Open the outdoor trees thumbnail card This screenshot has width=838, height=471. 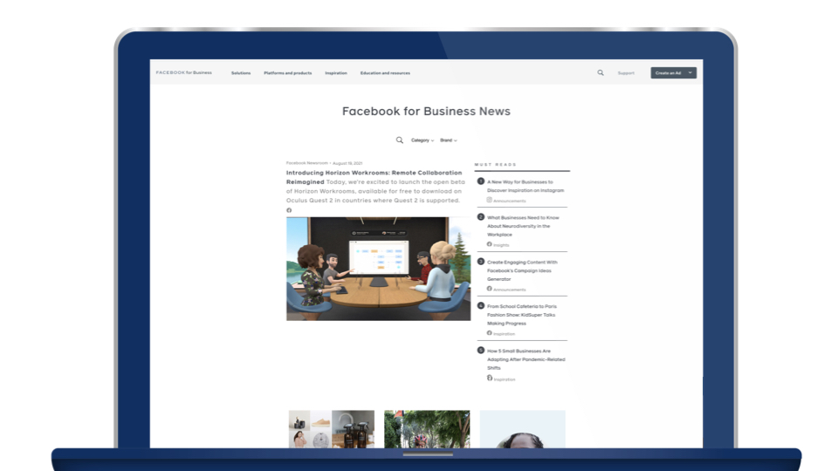tap(427, 429)
